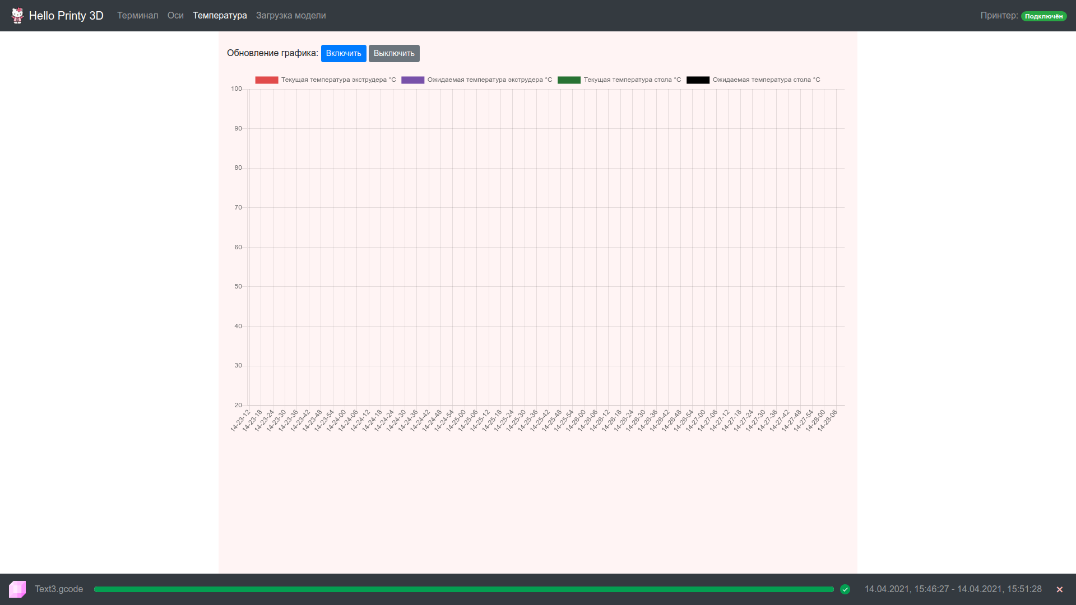Click the green print progress bar
The height and width of the screenshot is (605, 1076).
click(463, 589)
